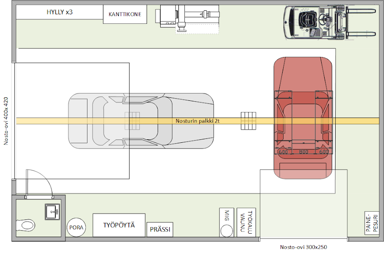384x254 pixels.
Task: Click the 'Nosto-ovi 400x 420' label
Action: point(6,121)
